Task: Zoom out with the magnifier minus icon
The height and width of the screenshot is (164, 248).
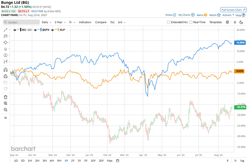Action: 6,110
